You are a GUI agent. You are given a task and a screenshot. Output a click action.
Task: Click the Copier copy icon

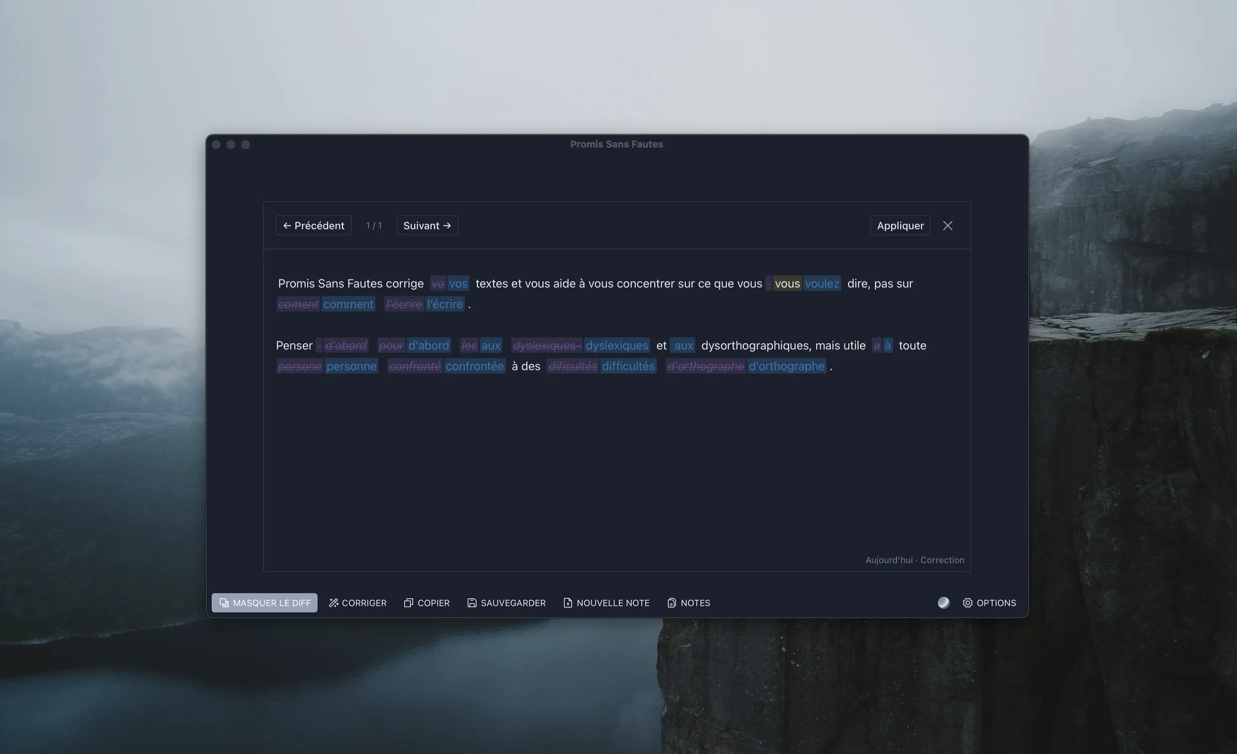click(x=408, y=603)
